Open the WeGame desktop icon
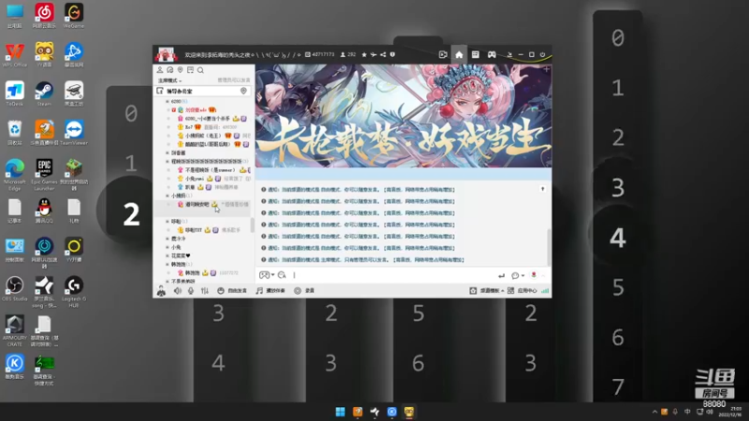This screenshot has width=749, height=421. coord(74,16)
